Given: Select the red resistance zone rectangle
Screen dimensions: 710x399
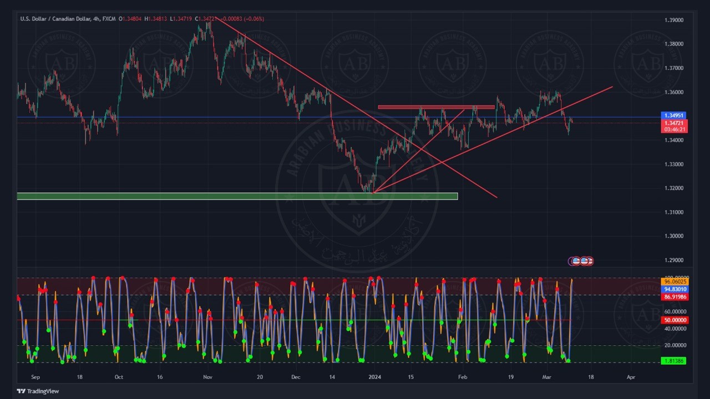Looking at the screenshot, I should tap(436, 107).
